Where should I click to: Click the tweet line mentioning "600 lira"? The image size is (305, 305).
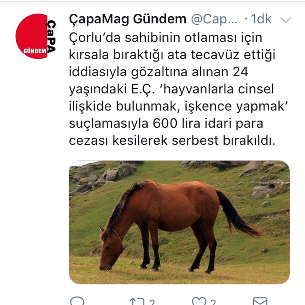pos(166,123)
